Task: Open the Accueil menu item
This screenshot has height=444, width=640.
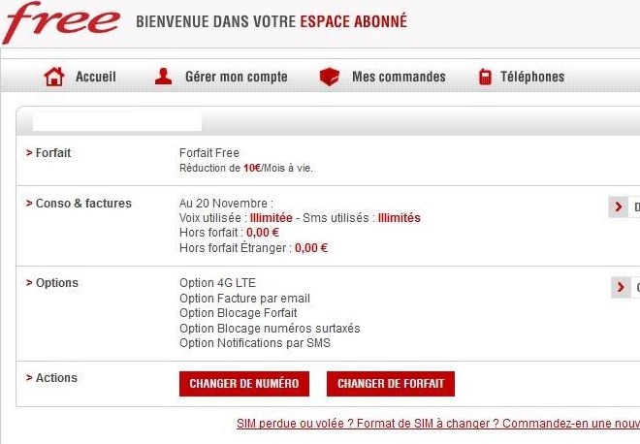Action: (95, 77)
